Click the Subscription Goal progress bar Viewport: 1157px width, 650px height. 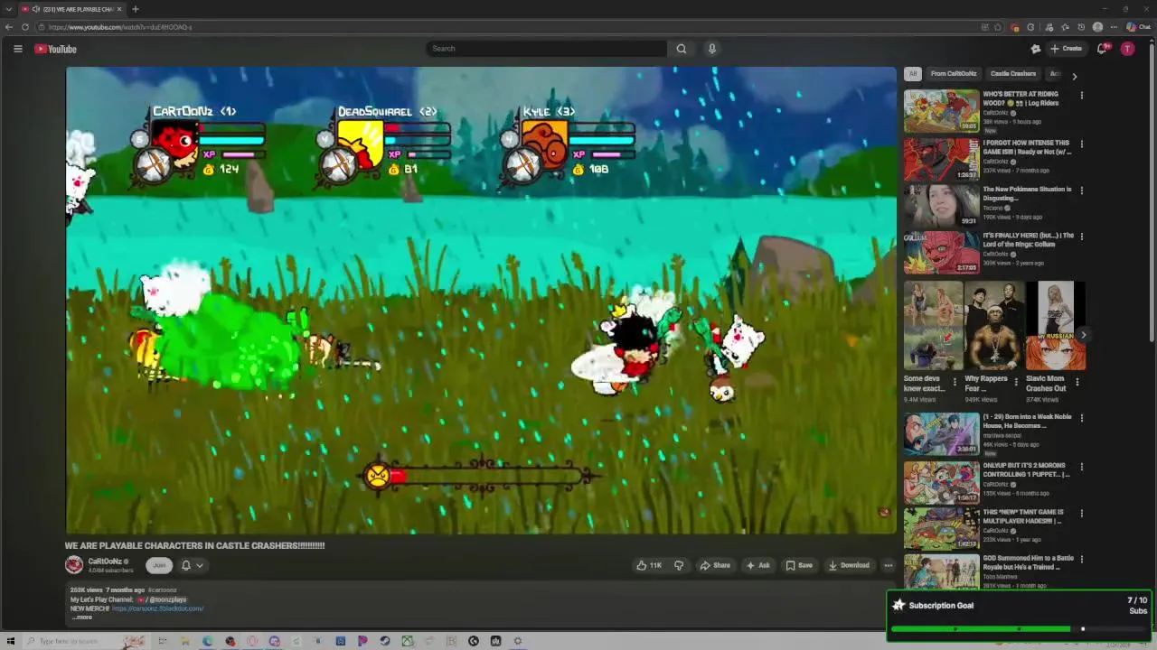[x=1019, y=629]
